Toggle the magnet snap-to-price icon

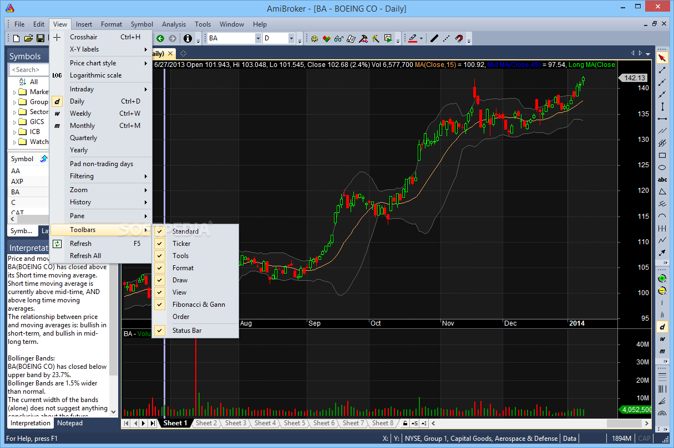tap(459, 38)
